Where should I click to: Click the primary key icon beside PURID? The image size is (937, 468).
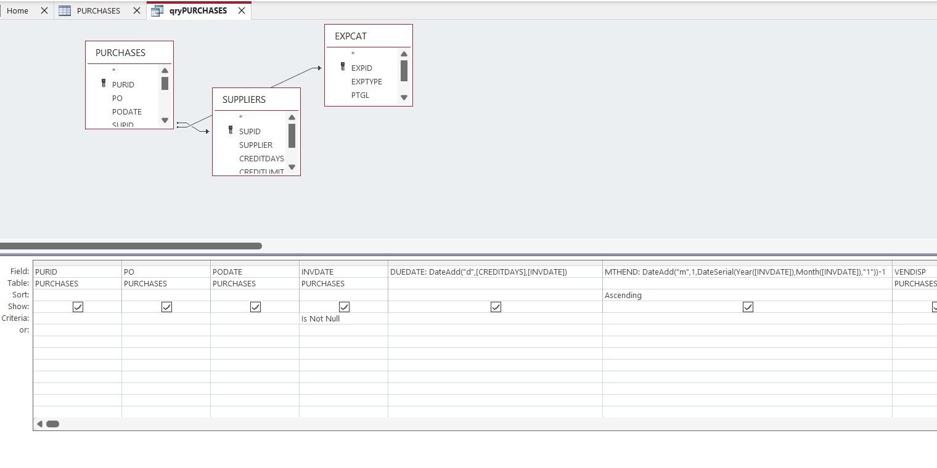(104, 84)
